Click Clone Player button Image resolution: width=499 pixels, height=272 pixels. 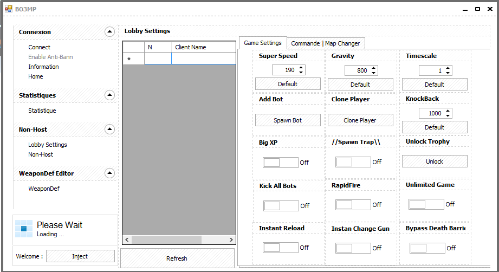(360, 120)
